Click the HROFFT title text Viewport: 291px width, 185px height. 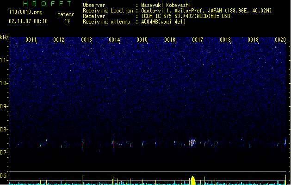tap(47, 4)
